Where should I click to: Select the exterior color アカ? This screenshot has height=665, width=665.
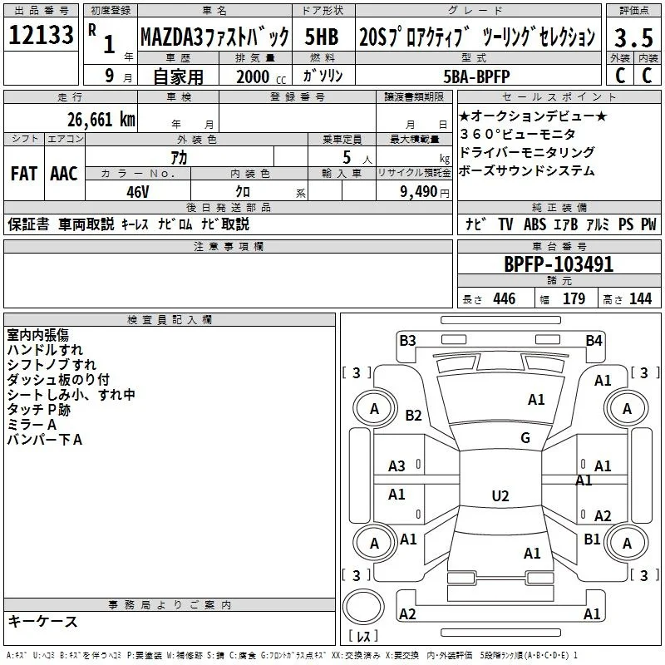click(x=179, y=158)
